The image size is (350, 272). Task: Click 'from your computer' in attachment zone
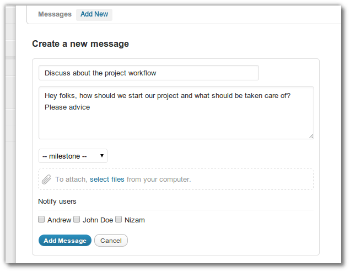159,179
